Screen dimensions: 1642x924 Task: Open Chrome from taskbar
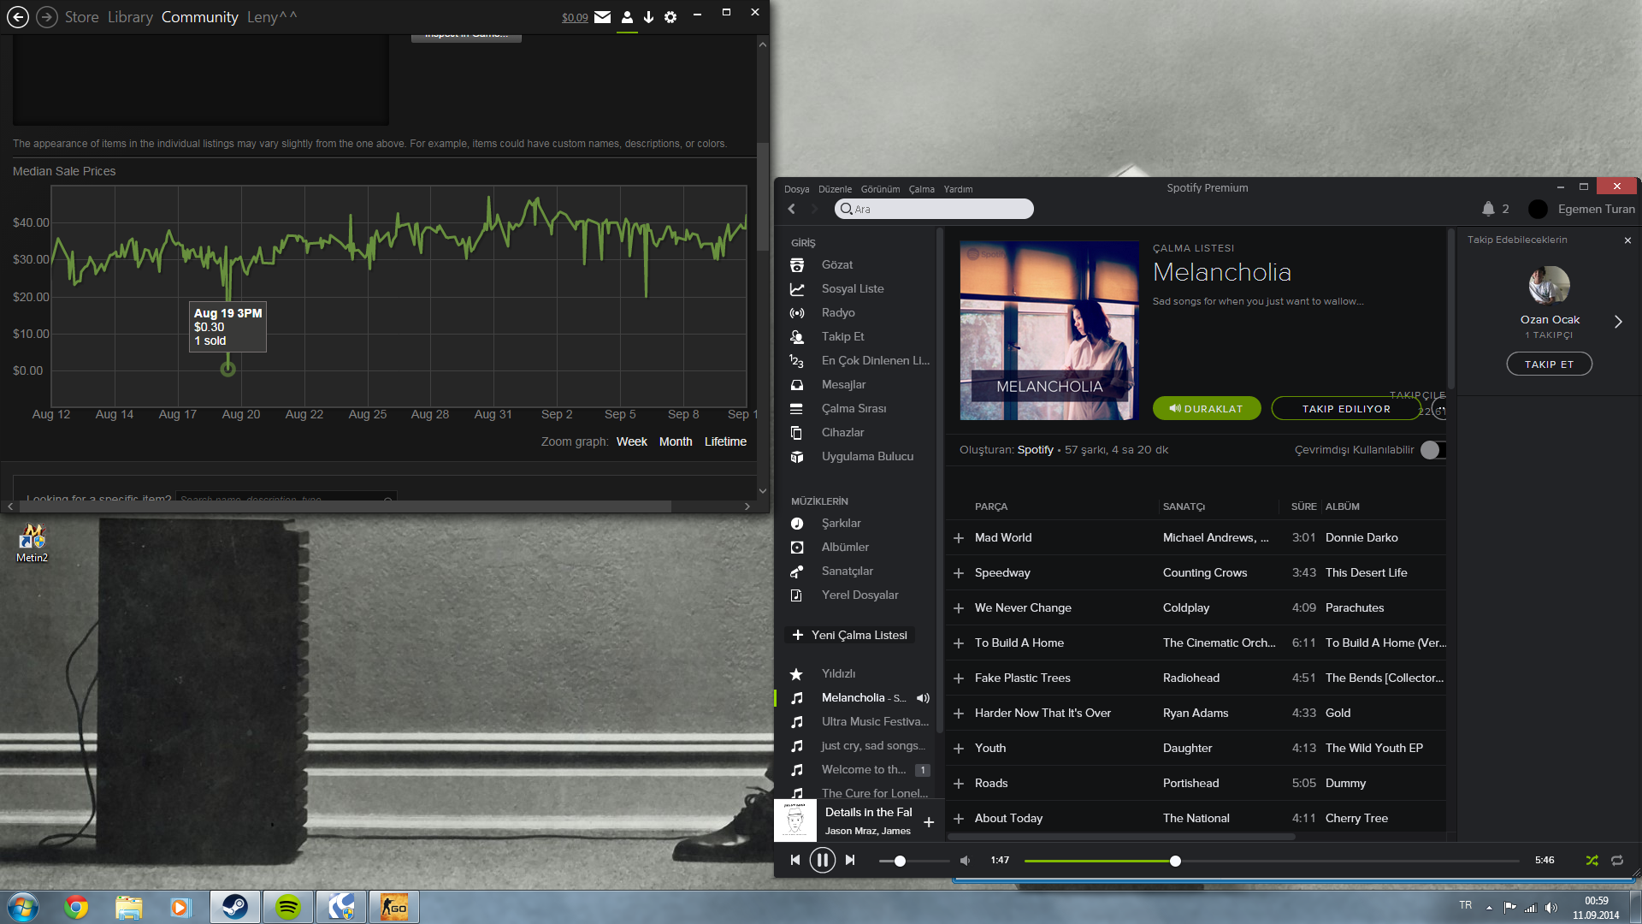tap(76, 907)
